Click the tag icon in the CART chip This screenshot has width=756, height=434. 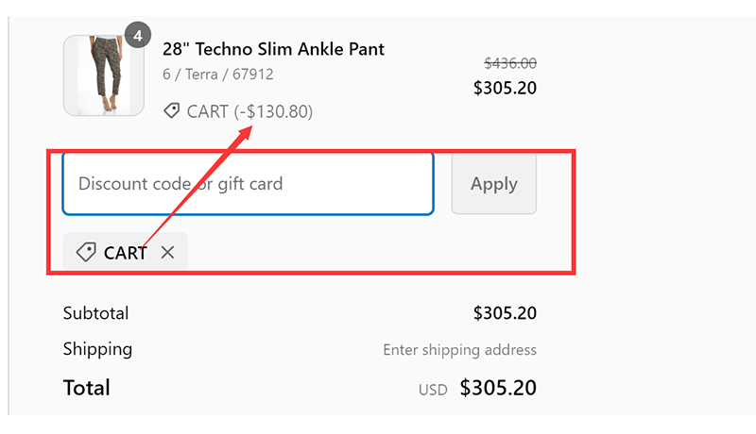click(x=86, y=252)
